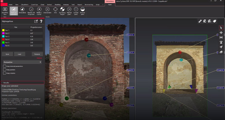Viewport: 225px width, 120px height.
Task: Enable Keep internal parameters checkbox
Action: click(4, 66)
